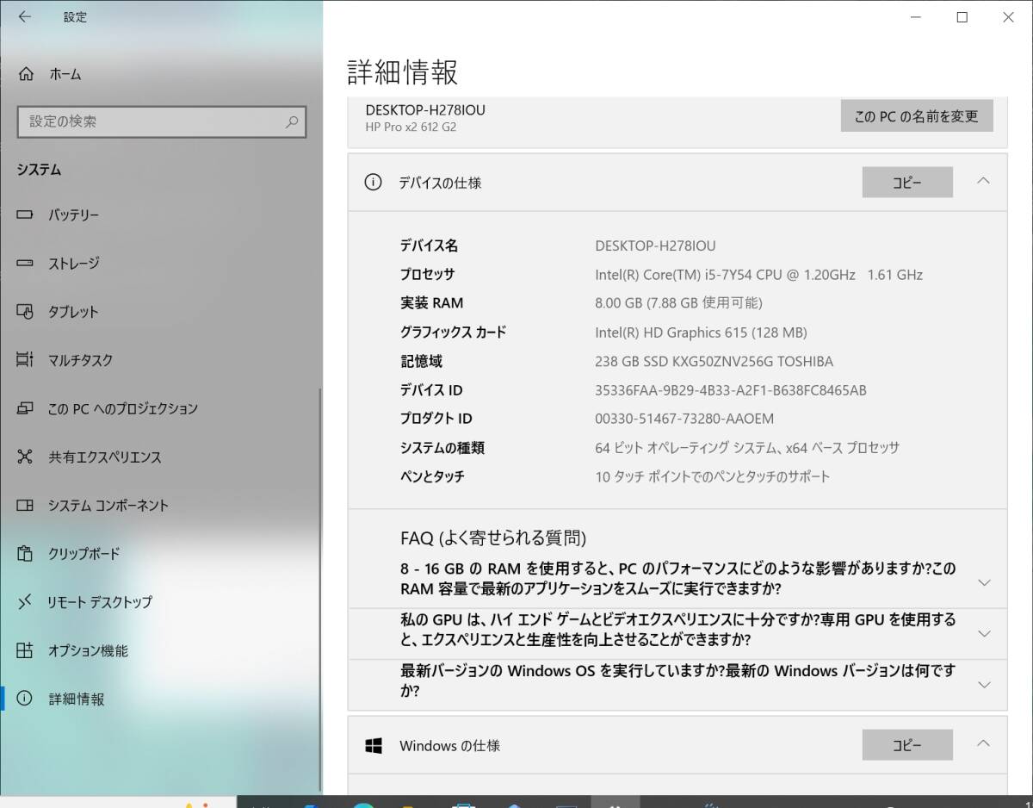Viewport: 1033px width, 808px height.
Task: Click the Windows logo beside Windows の仕様
Action: tap(374, 745)
